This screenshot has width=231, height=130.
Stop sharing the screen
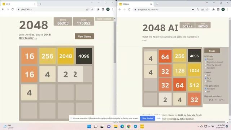pyautogui.click(x=148, y=118)
